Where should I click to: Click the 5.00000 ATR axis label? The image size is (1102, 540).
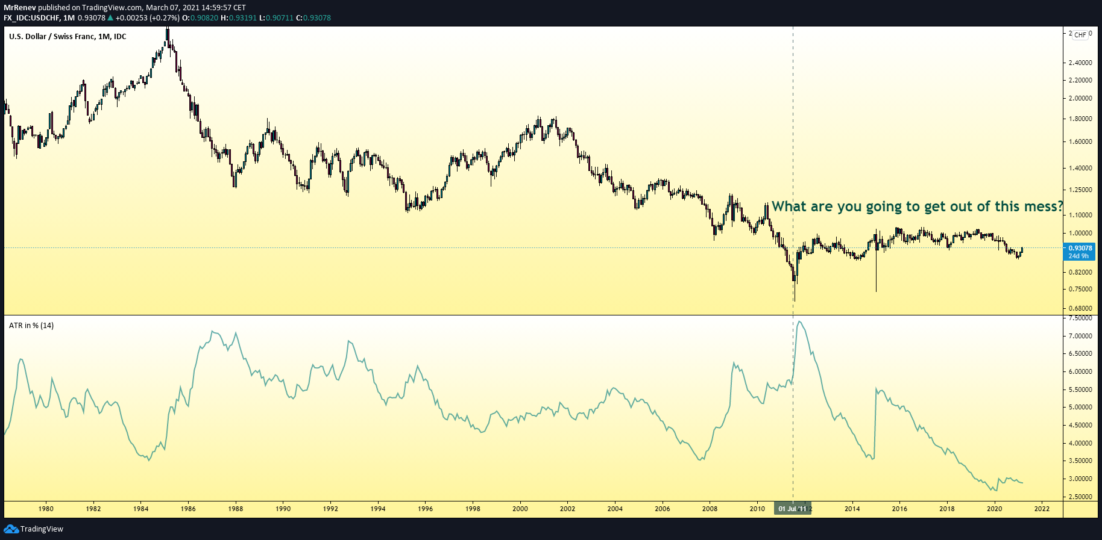(1080, 408)
